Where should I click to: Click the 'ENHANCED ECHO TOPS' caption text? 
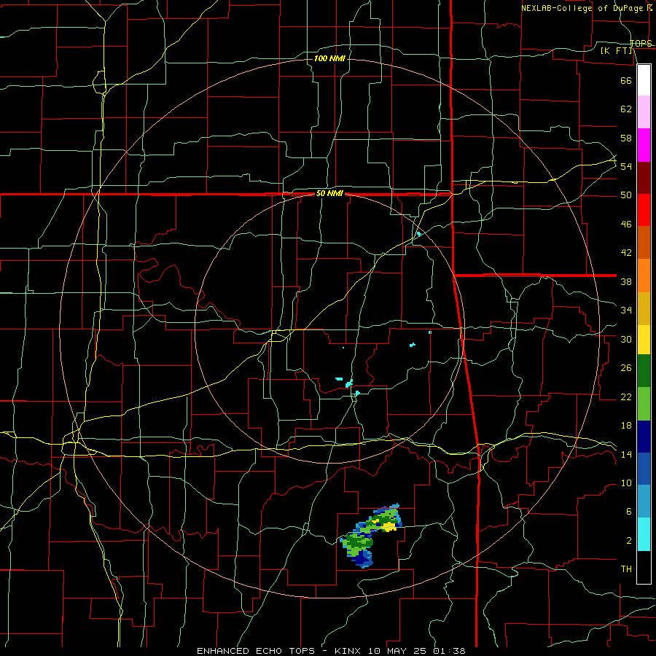[x=255, y=651]
